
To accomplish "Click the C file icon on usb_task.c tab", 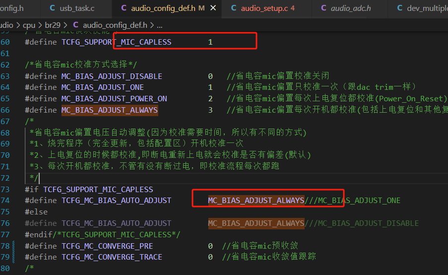I will 53,8.
